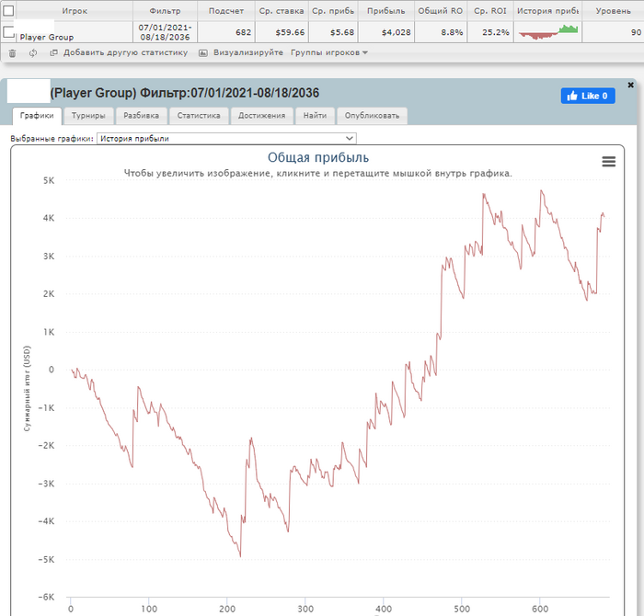
Task: Sort by the Ср. ROI column header
Action: (x=490, y=11)
